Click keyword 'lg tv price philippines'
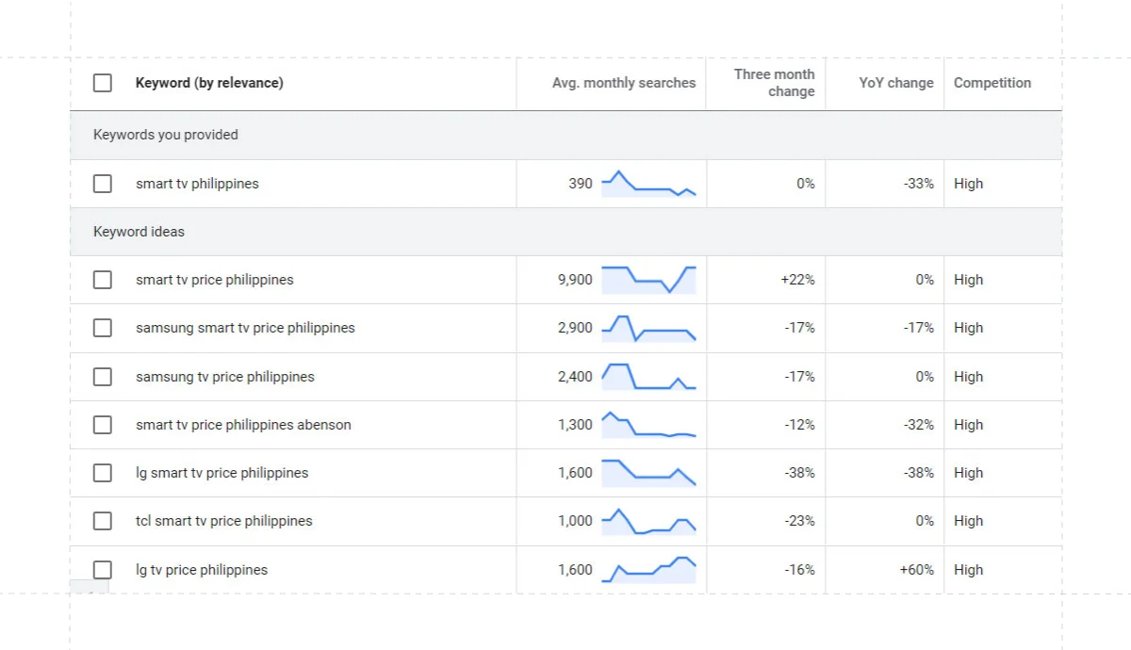 point(202,570)
